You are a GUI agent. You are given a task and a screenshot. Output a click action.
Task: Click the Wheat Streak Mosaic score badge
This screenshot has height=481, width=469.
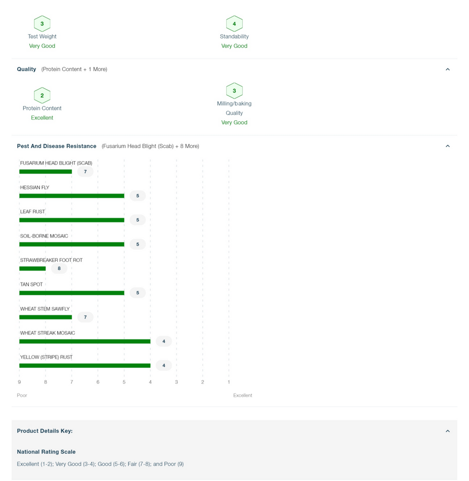164,341
